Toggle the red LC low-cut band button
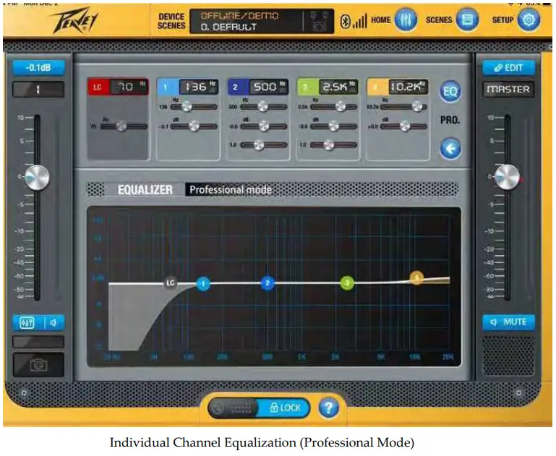Viewport: 556px width, 456px height. [x=98, y=87]
